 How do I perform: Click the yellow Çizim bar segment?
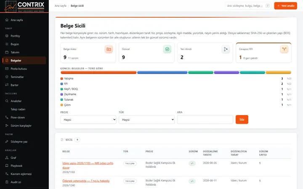278,73
